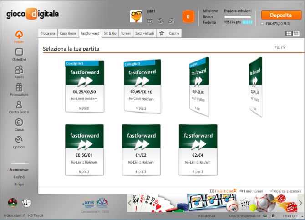Open the Conto Gioco account icon
This screenshot has width=305, height=220.
click(x=19, y=107)
